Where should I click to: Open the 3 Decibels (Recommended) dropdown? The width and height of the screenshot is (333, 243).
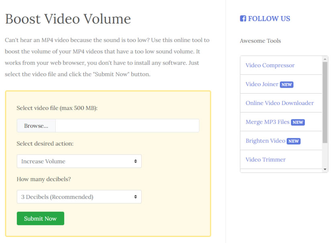79,197
